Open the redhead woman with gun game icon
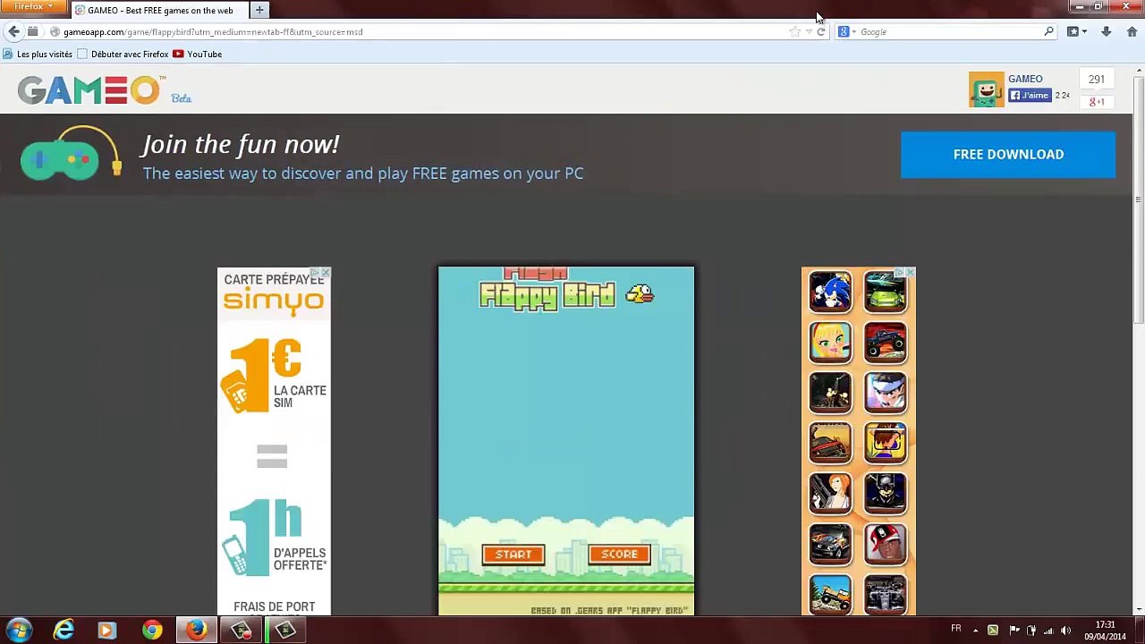The image size is (1145, 644). point(830,493)
